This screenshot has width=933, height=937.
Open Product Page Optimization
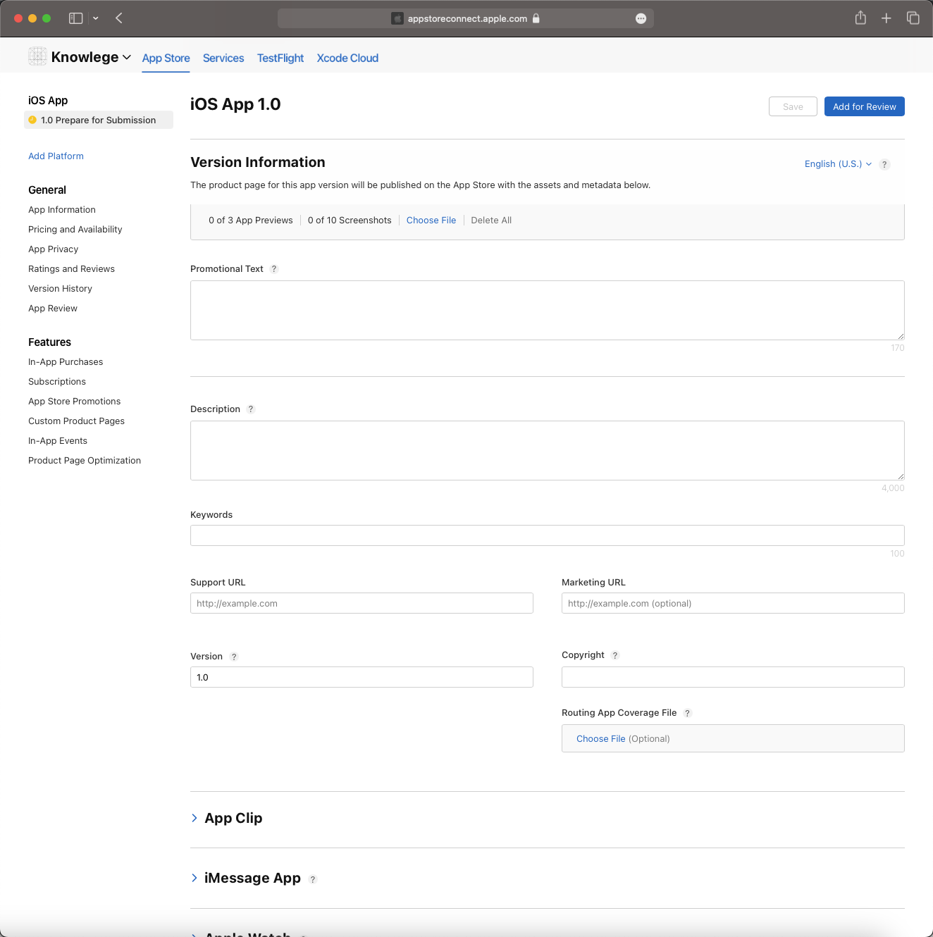click(85, 461)
